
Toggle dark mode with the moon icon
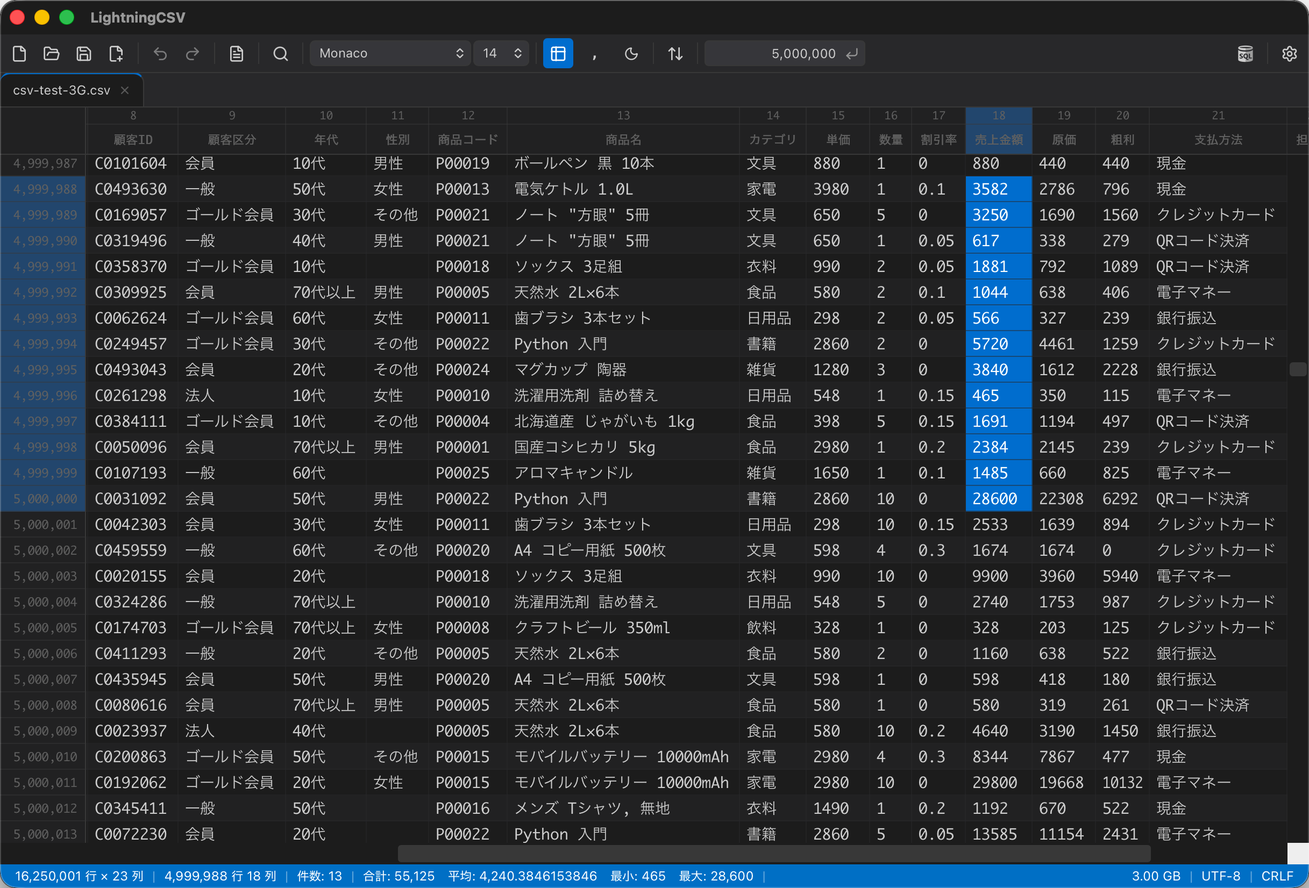(x=631, y=54)
